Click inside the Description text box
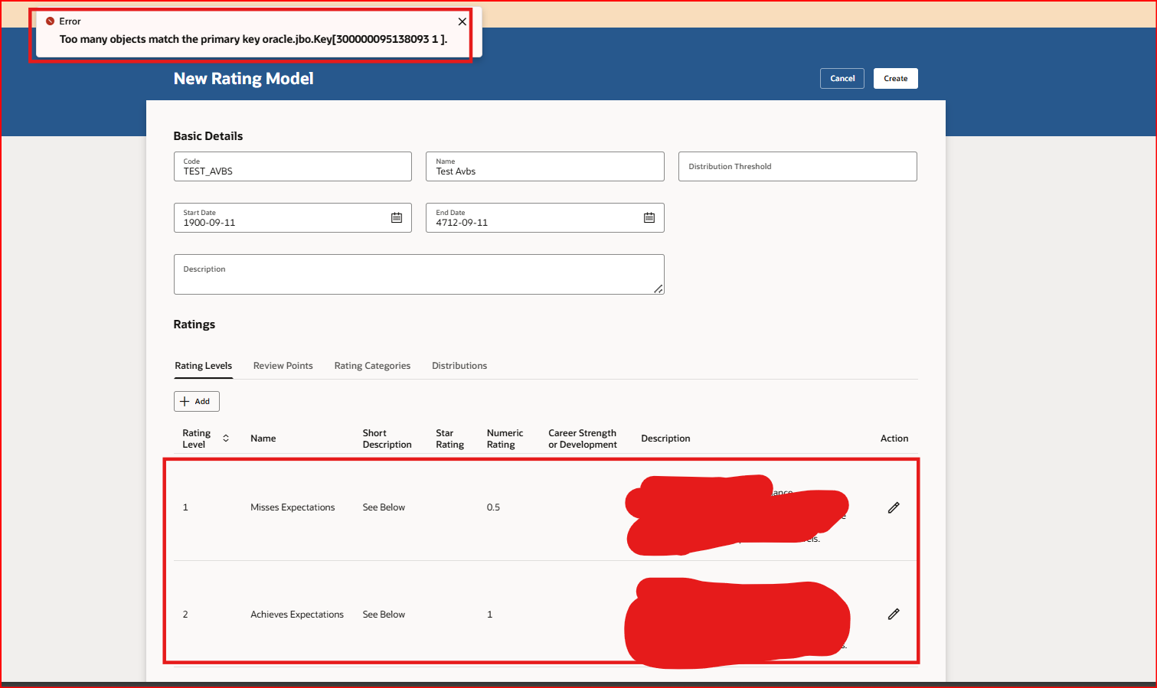Image resolution: width=1157 pixels, height=688 pixels. tap(418, 274)
